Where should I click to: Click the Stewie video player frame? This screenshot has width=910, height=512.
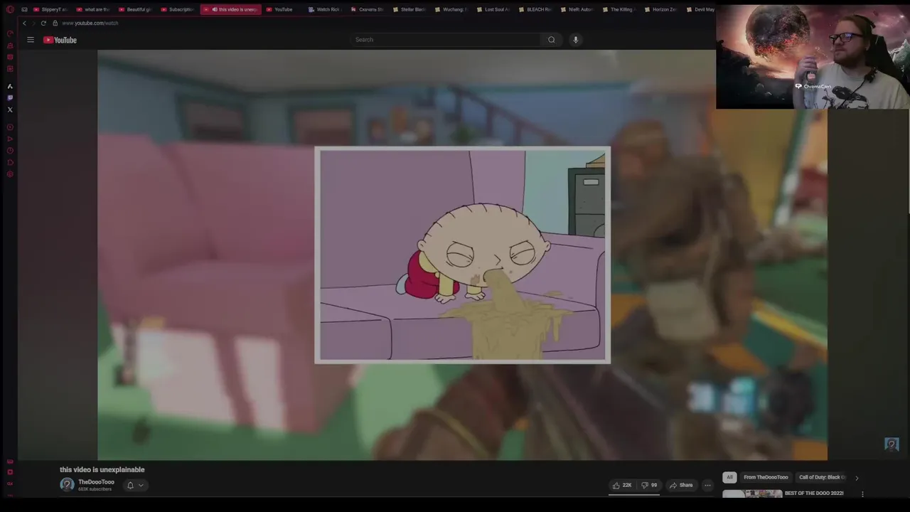pos(462,255)
